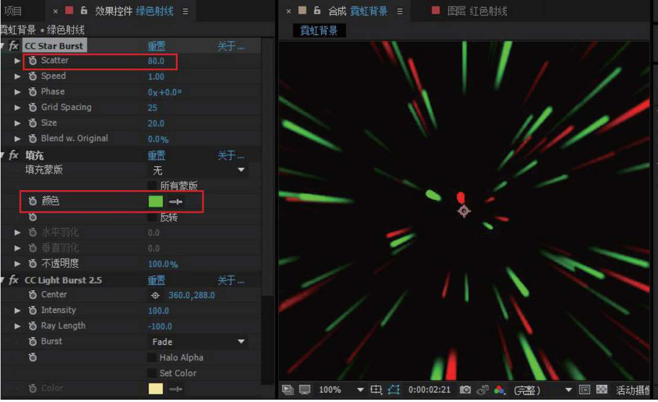Image resolution: width=658 pixels, height=402 pixels.
Task: Click 重置 for CC Light Burst 2.5
Action: (156, 280)
